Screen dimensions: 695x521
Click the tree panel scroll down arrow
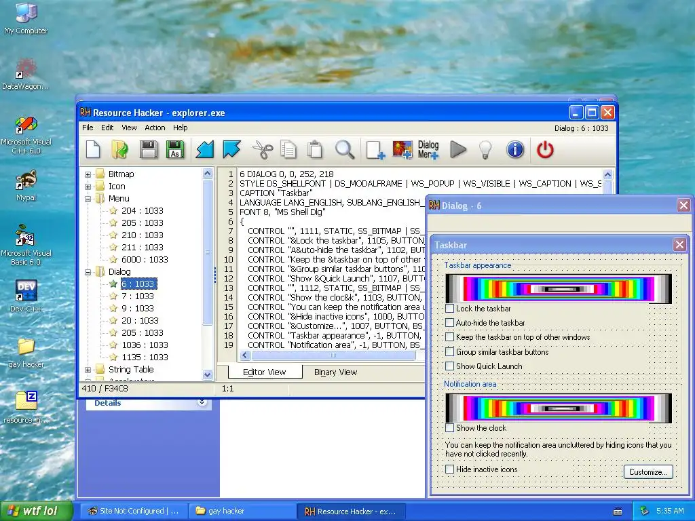point(208,374)
